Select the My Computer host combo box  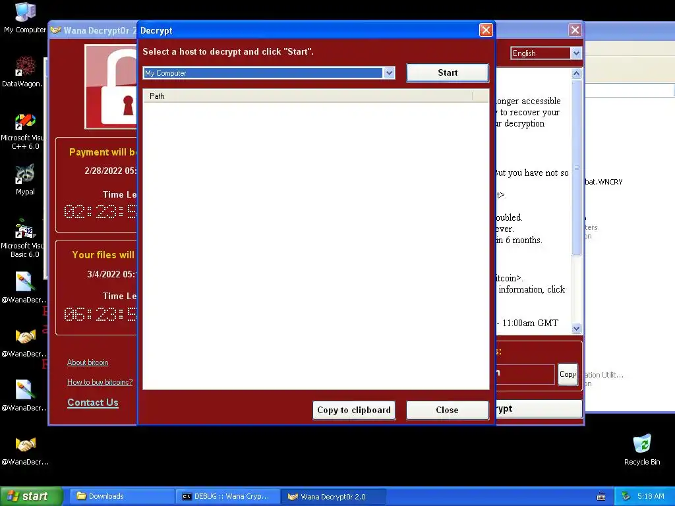pyautogui.click(x=269, y=72)
